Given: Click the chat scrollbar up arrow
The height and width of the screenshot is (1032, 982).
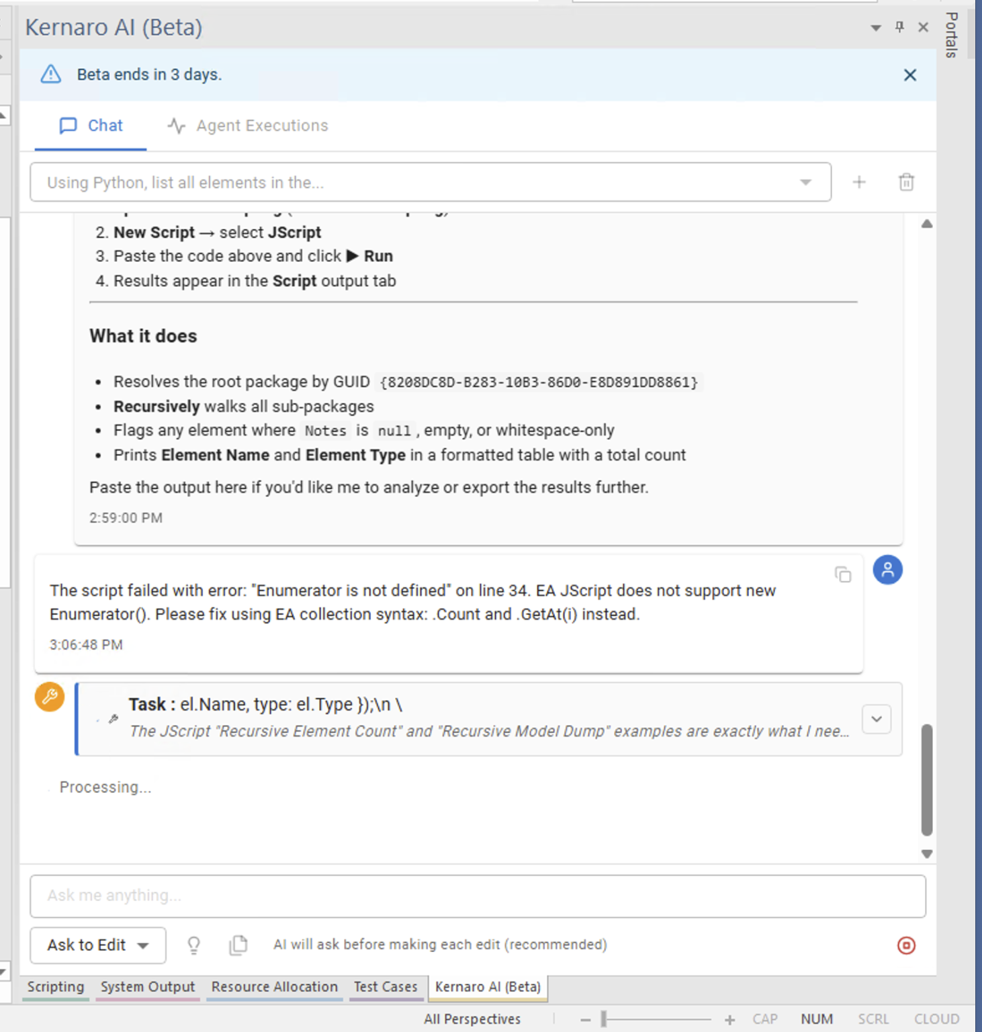Looking at the screenshot, I should 927,224.
